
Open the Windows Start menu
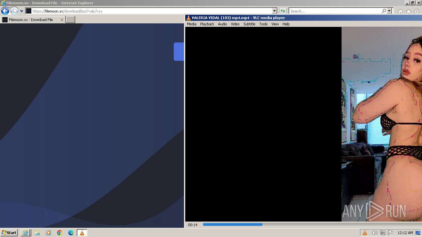(x=9, y=233)
